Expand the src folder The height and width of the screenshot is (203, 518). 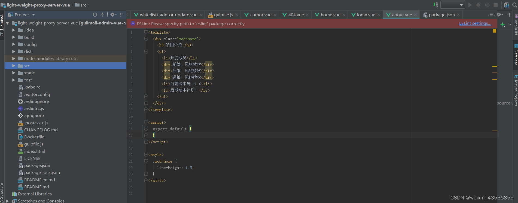[14, 66]
